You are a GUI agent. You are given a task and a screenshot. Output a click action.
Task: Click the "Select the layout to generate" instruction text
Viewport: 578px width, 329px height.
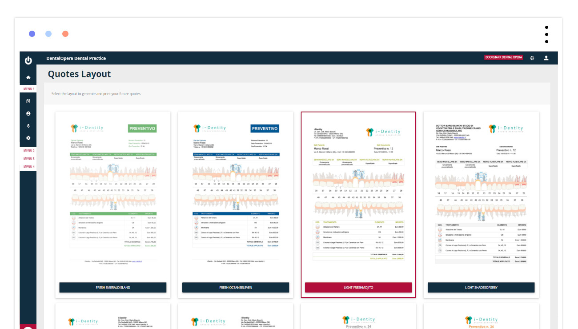(x=96, y=94)
